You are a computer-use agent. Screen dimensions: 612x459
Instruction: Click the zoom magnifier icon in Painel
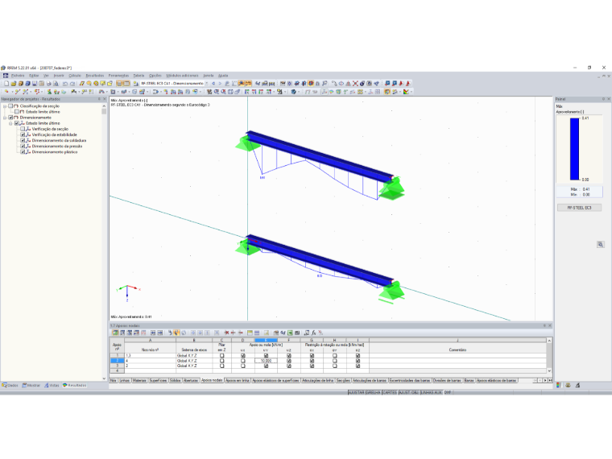point(600,245)
